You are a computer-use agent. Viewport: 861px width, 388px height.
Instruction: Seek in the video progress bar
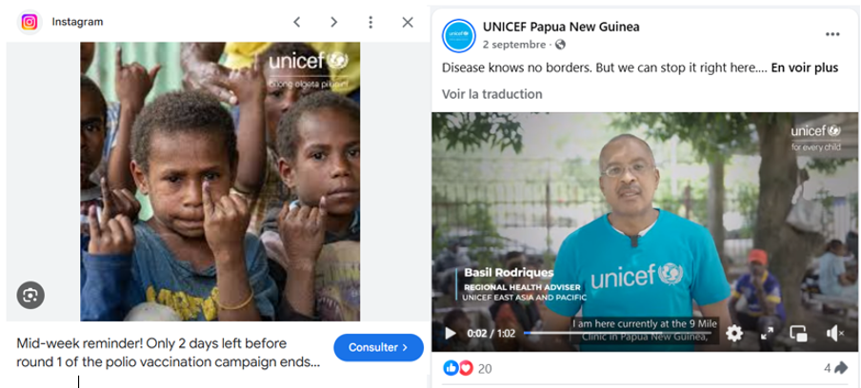click(618, 333)
